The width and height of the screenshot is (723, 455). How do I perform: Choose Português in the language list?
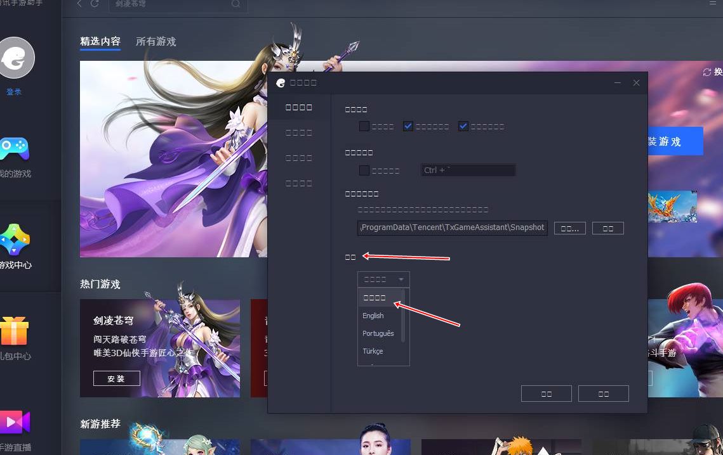pyautogui.click(x=378, y=333)
